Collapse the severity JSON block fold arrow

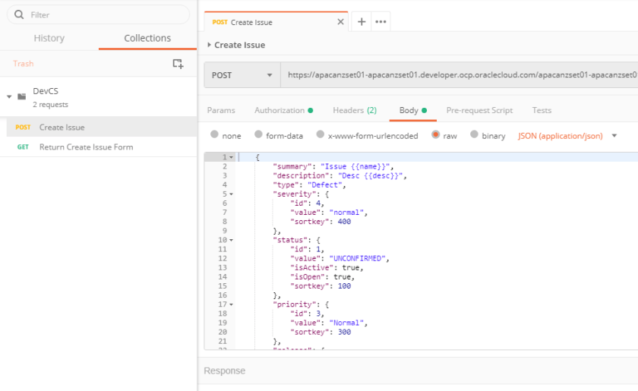231,194
